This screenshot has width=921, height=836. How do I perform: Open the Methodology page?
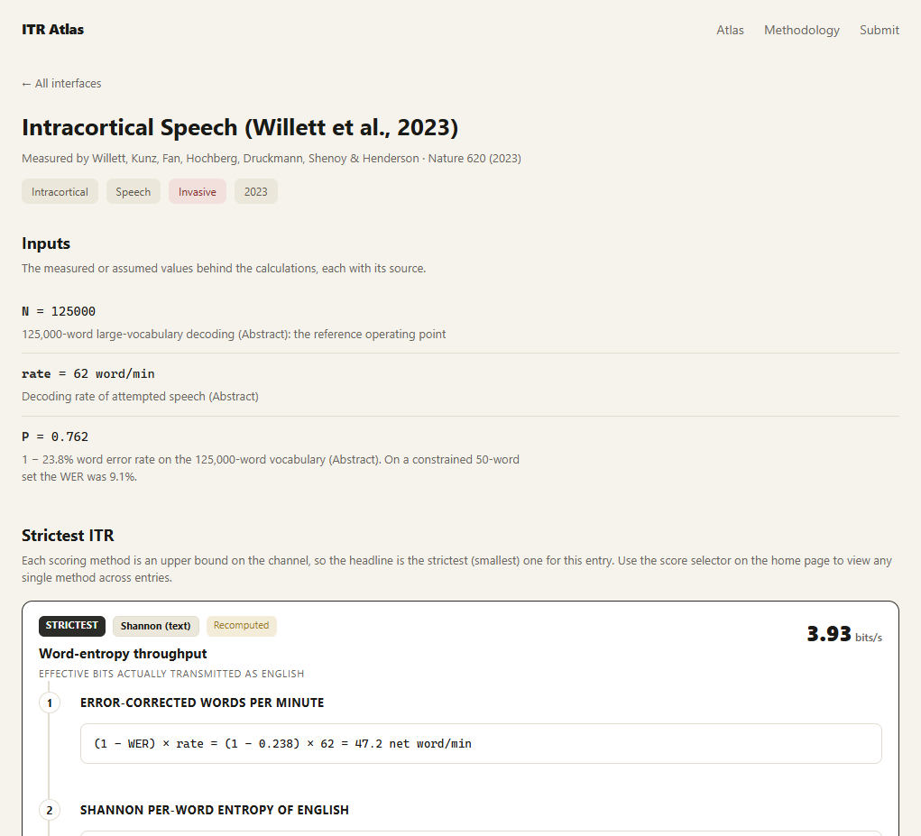point(802,30)
